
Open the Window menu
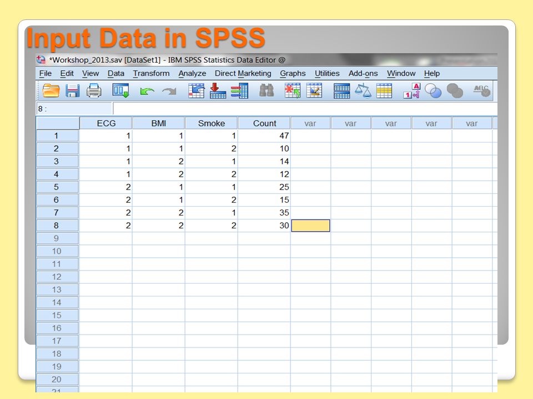(x=401, y=73)
